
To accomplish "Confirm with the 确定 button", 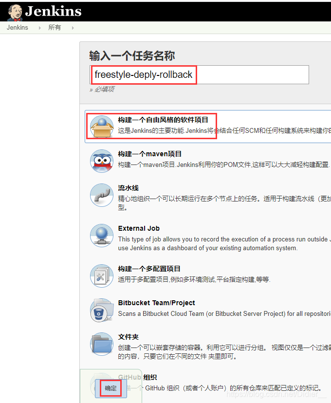I will [x=111, y=388].
